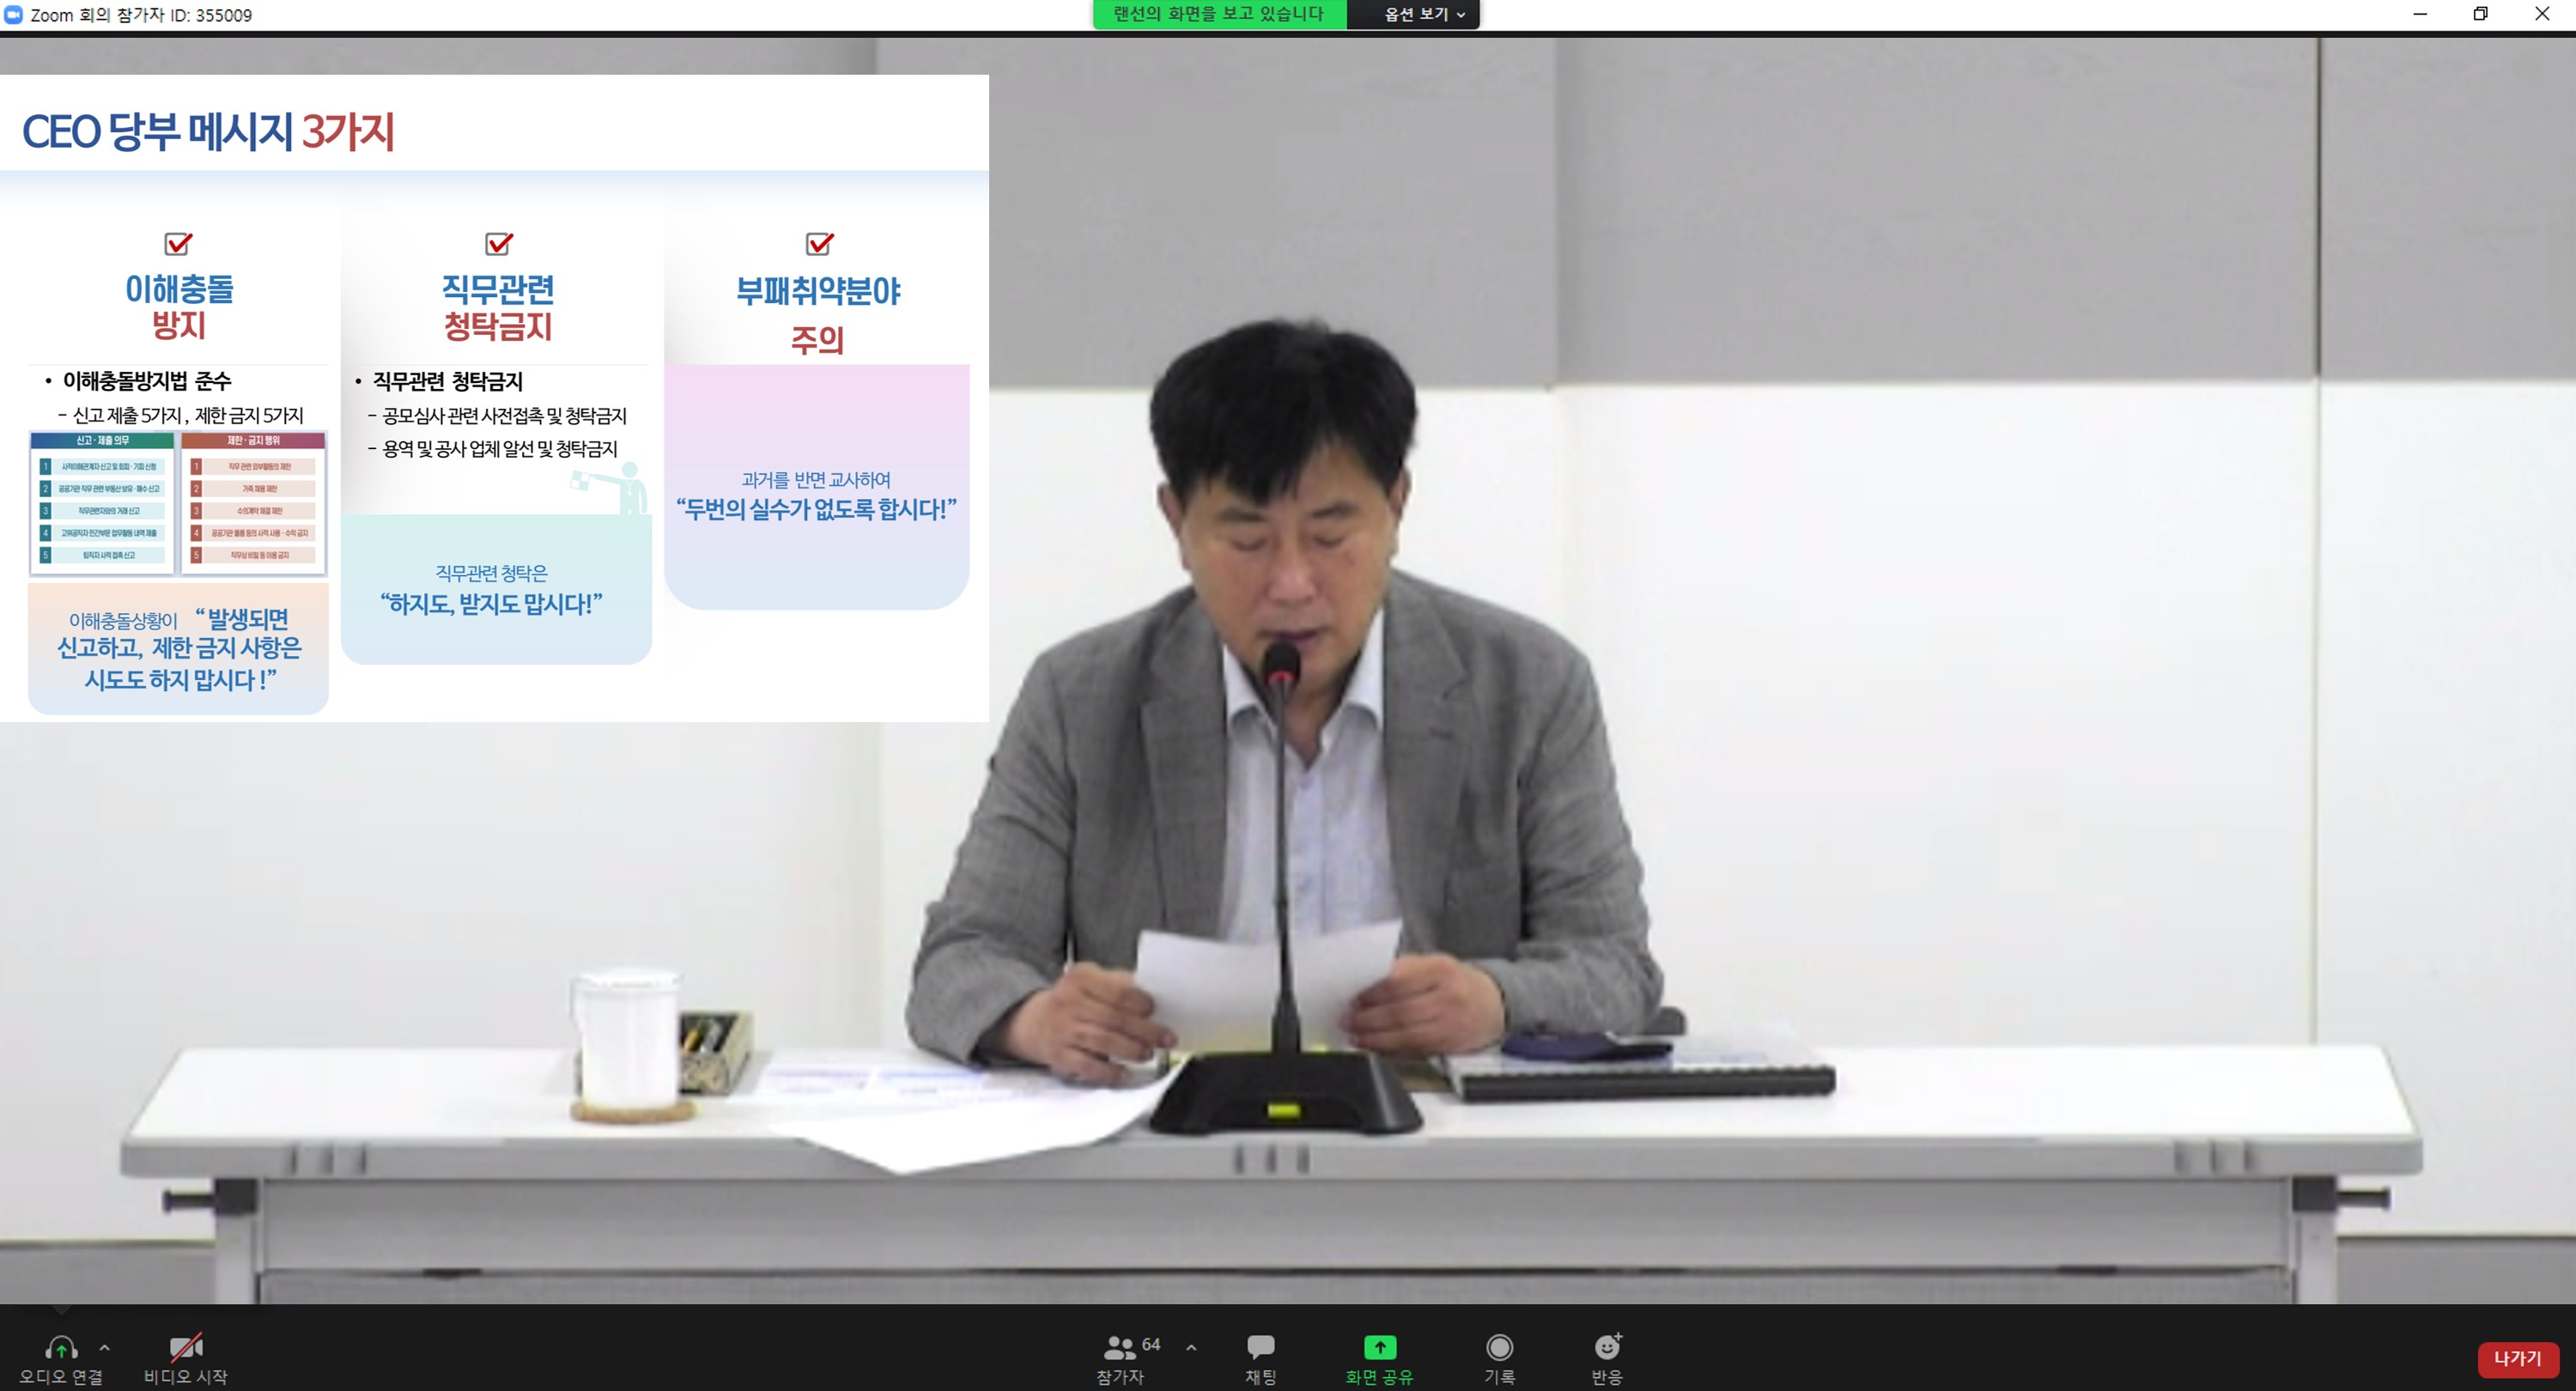Click checkbox above 직무관련 청탁금지 heading
2576x1391 pixels.
pos(498,243)
